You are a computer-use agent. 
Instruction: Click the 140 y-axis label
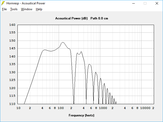12,56
